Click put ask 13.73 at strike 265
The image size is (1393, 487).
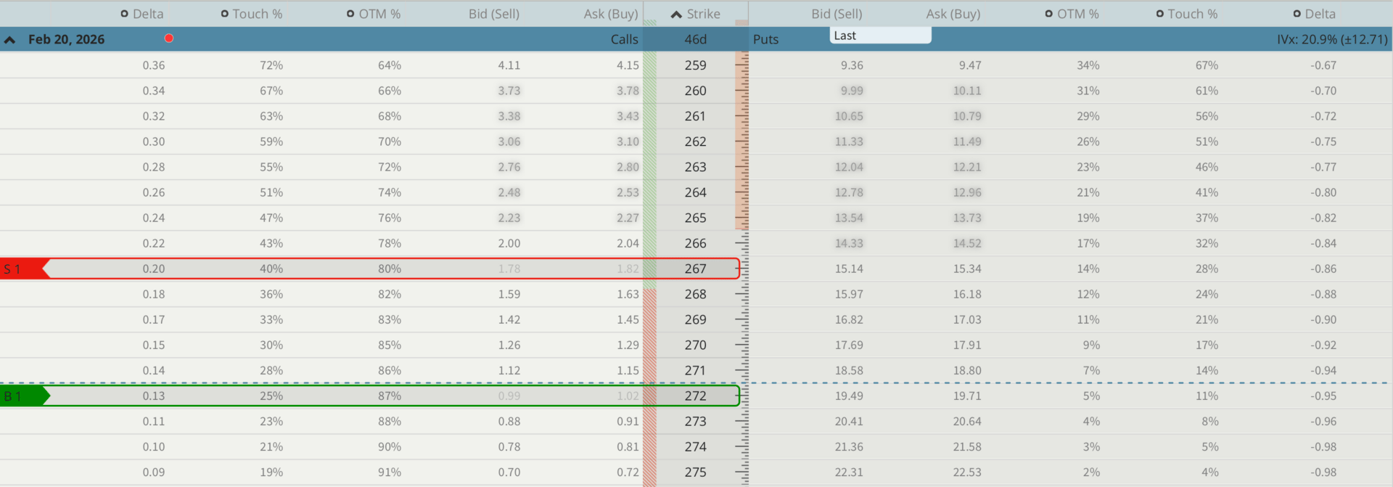[967, 218]
